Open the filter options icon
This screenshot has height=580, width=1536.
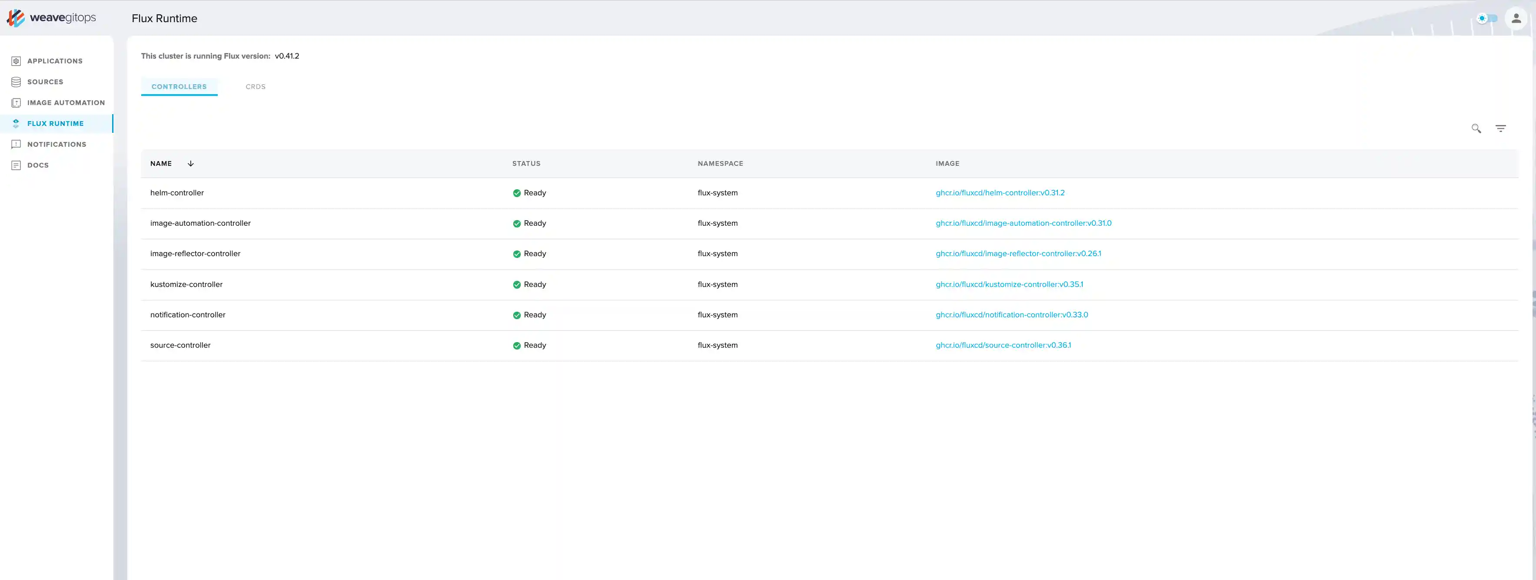pos(1500,128)
